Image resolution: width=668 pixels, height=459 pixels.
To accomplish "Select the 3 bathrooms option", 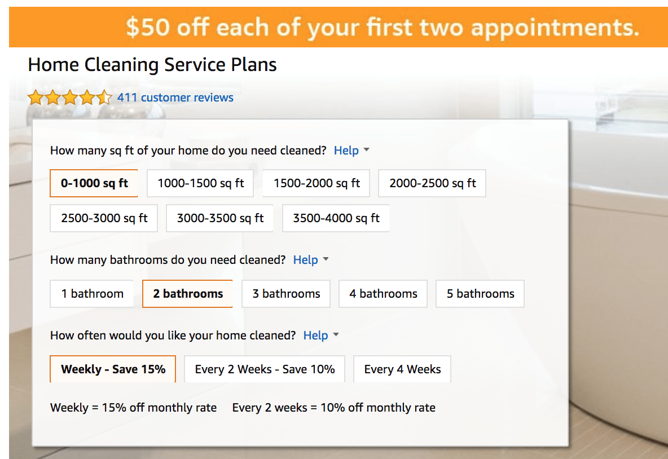I will click(286, 294).
